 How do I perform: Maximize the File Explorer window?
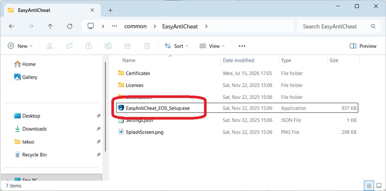pyautogui.click(x=357, y=6)
